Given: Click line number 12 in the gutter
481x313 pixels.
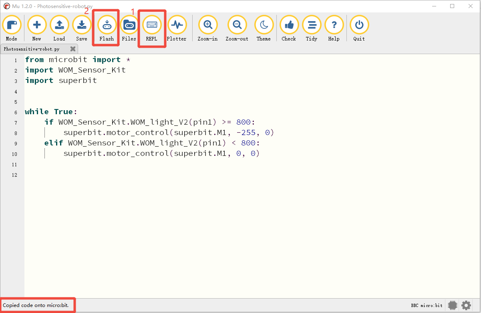Looking at the screenshot, I should (15, 175).
